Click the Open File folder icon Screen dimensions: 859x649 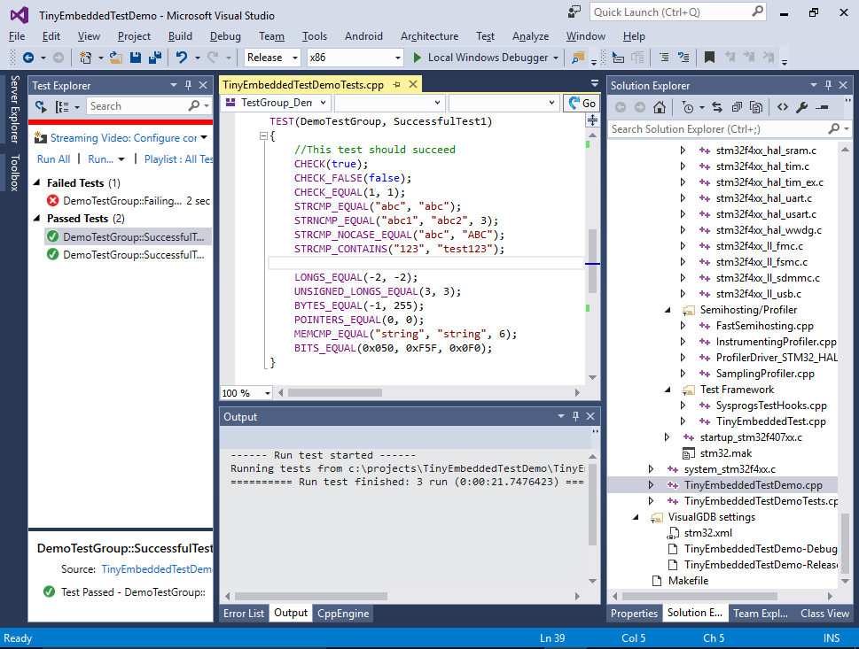coord(116,58)
